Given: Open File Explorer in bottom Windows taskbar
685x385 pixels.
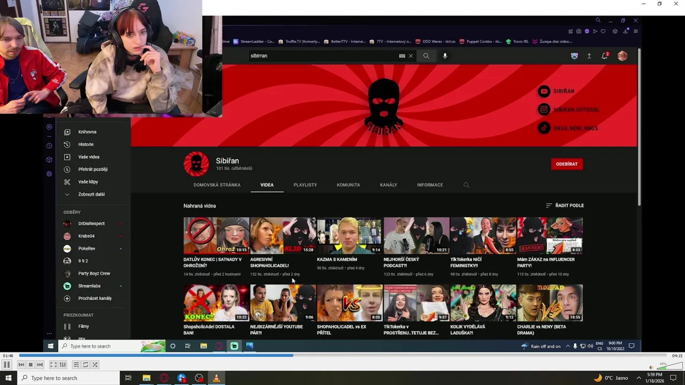Looking at the screenshot, I should tap(146, 378).
